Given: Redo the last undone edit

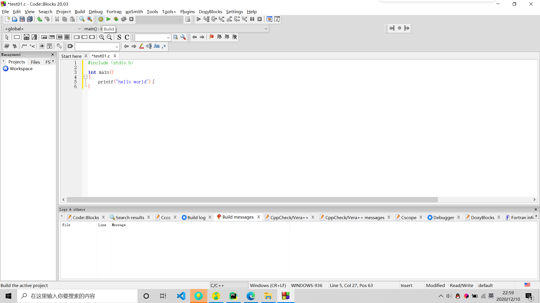Looking at the screenshot, I should [x=47, y=19].
